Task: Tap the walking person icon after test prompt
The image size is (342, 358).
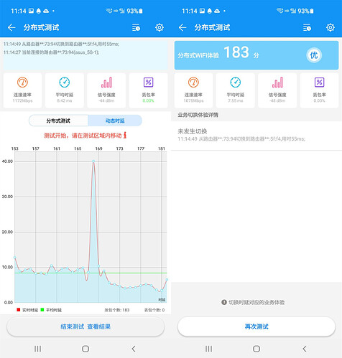Action: (x=125, y=136)
